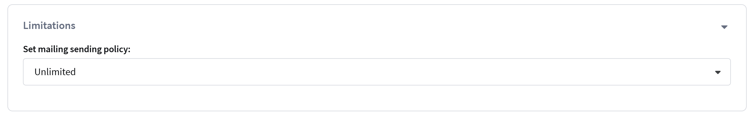This screenshot has width=755, height=117.
Task: Open the mailing sending policy dropdown
Action: click(x=377, y=72)
